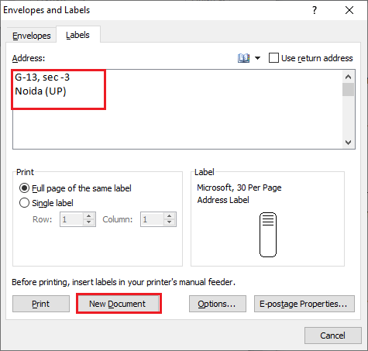Viewport: 368px width, 351px height.
Task: Enable the Use return address checkbox
Action: (273, 58)
